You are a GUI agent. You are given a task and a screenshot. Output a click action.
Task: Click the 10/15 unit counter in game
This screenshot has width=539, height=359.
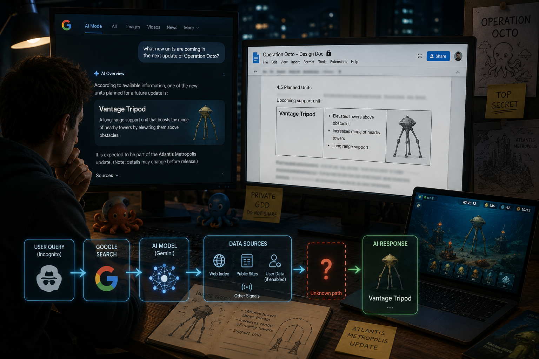tap(523, 209)
